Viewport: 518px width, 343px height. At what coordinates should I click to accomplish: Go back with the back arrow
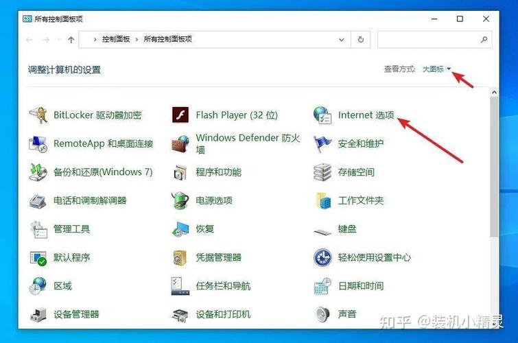pyautogui.click(x=30, y=40)
